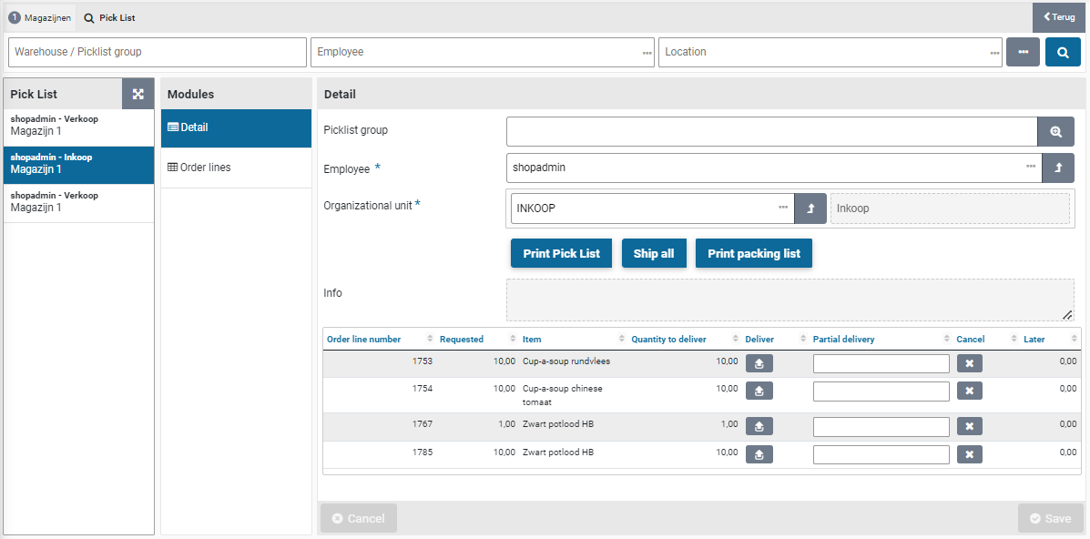Cancel order line 1767 with X icon
1090x539 pixels.
tap(969, 426)
